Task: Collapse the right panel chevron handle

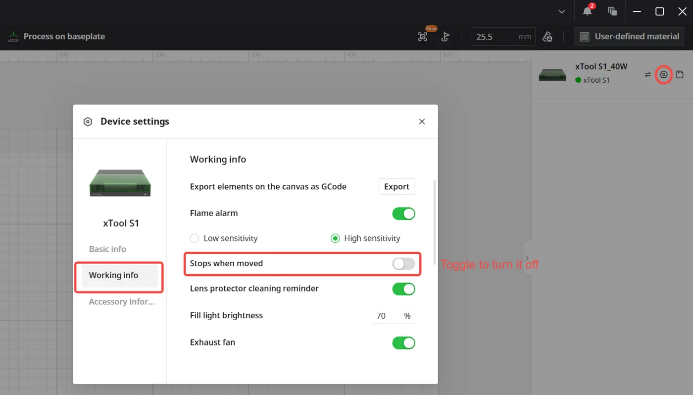Action: 527,258
